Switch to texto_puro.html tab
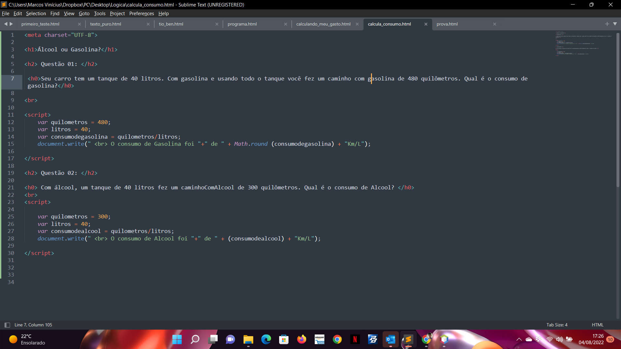Screen dimensions: 621x349 105,24
